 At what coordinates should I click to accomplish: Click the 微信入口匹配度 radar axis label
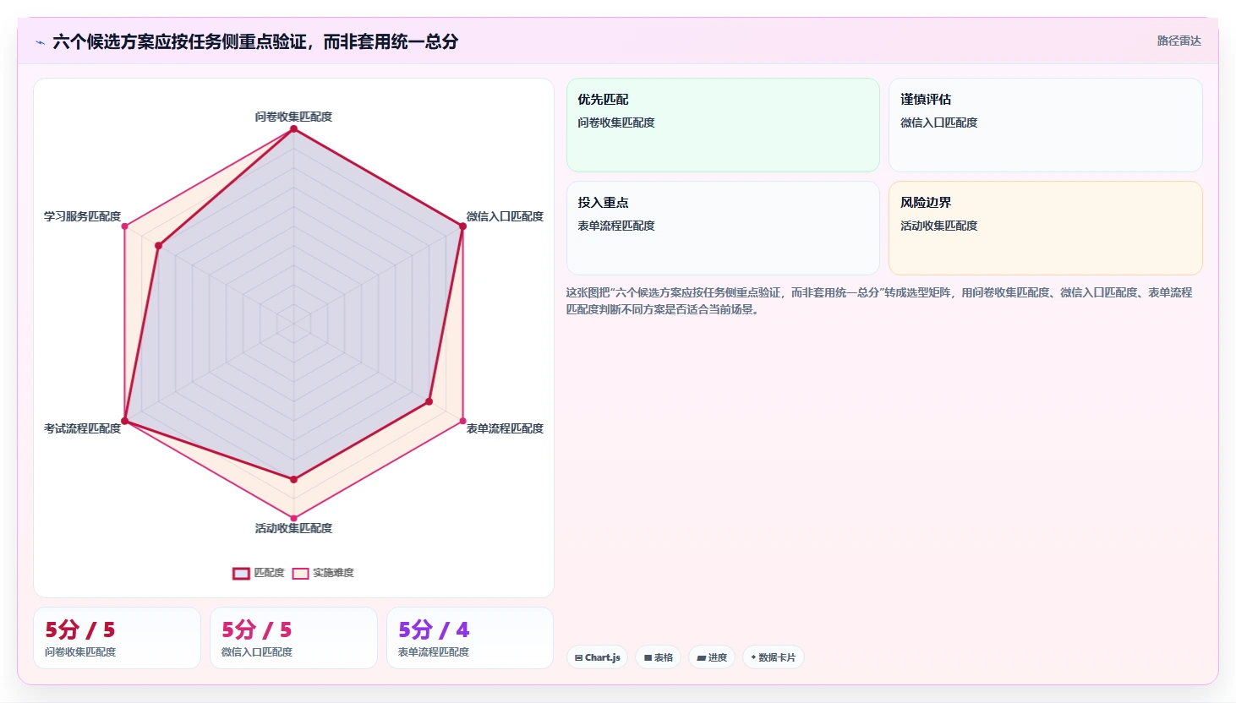pos(505,216)
